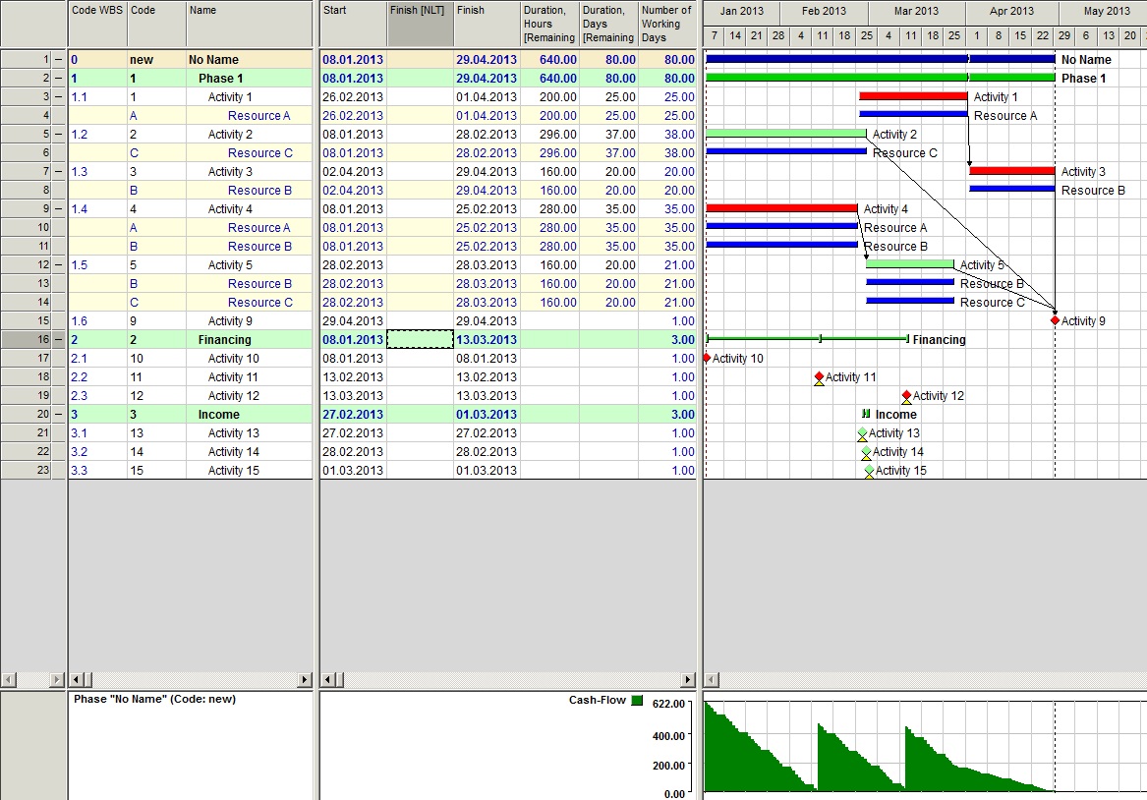Collapse the Financing phase row

[x=59, y=339]
